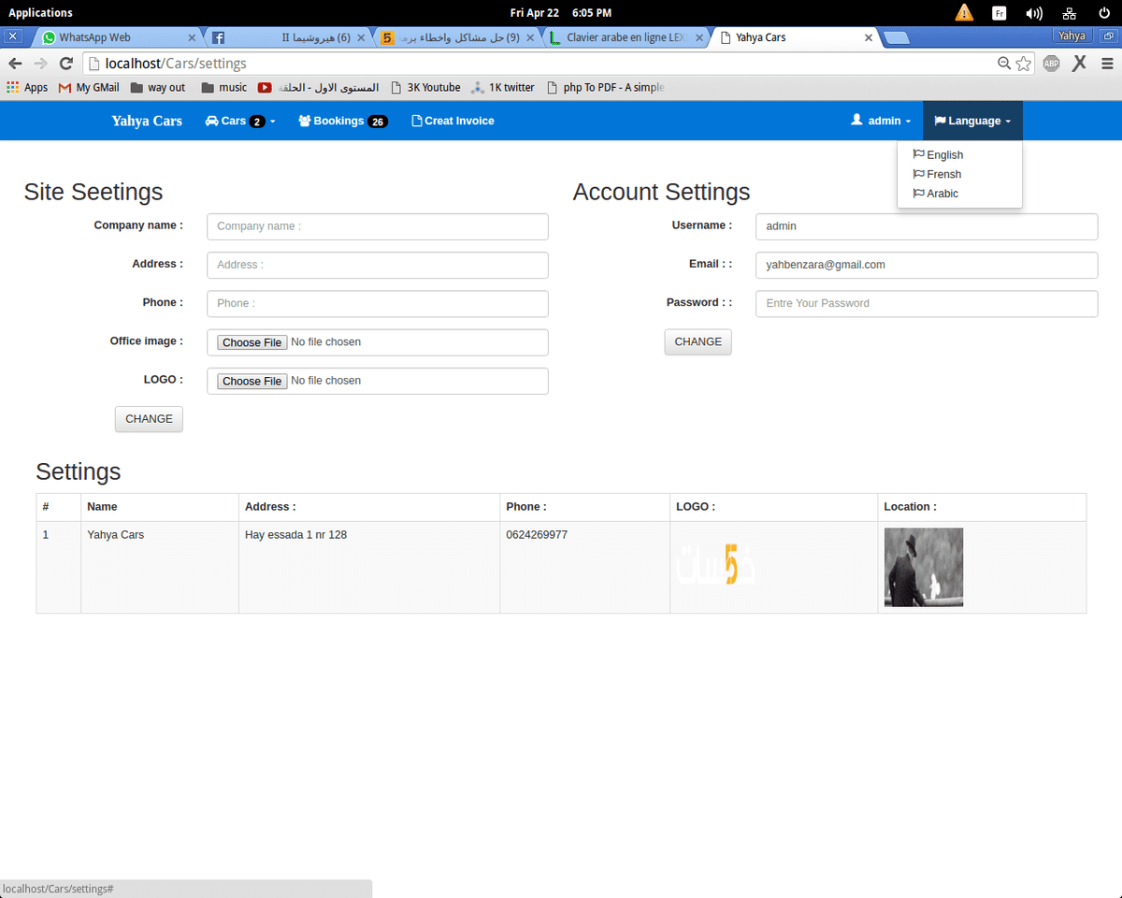Click the browser back arrow
Screen dimensions: 1122x898
coord(15,64)
